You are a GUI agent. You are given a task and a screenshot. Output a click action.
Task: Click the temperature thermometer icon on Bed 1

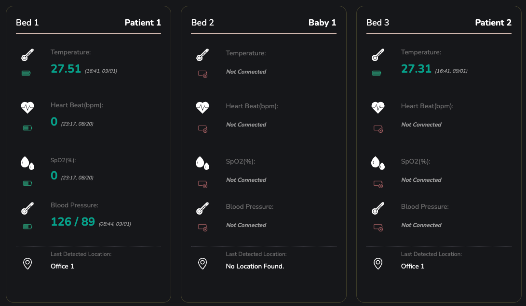[27, 54]
